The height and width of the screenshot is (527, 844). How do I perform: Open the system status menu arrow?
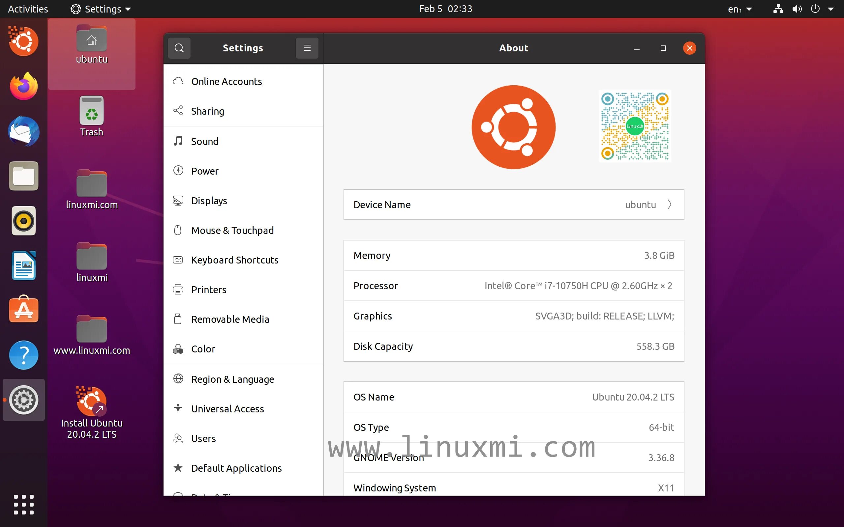(831, 9)
